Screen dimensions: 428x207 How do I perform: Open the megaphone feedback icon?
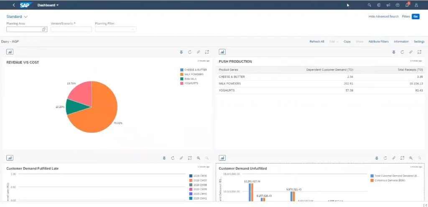388,5
